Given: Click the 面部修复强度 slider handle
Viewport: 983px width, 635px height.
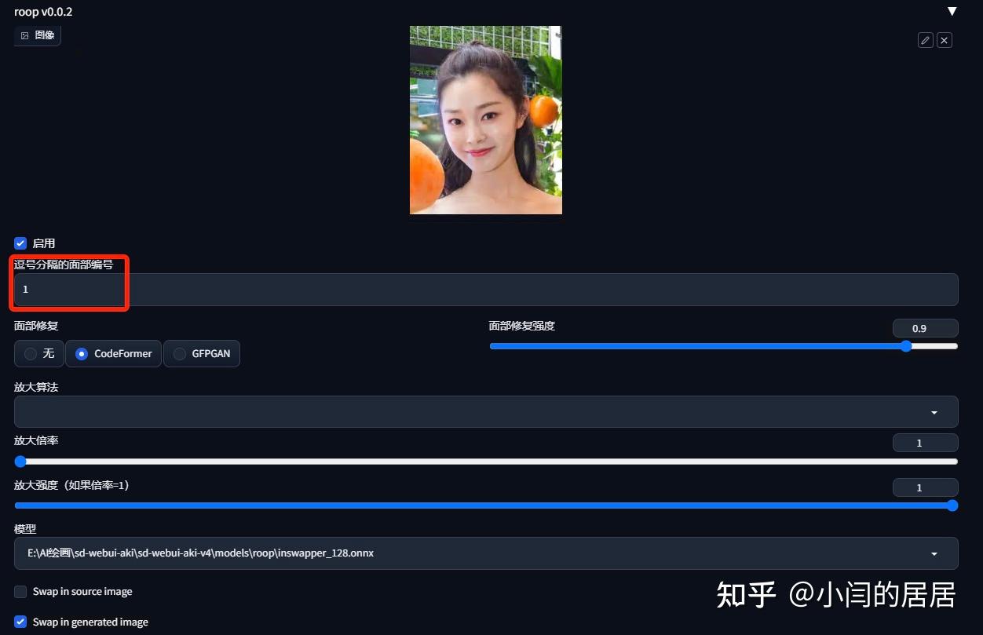Looking at the screenshot, I should 907,345.
